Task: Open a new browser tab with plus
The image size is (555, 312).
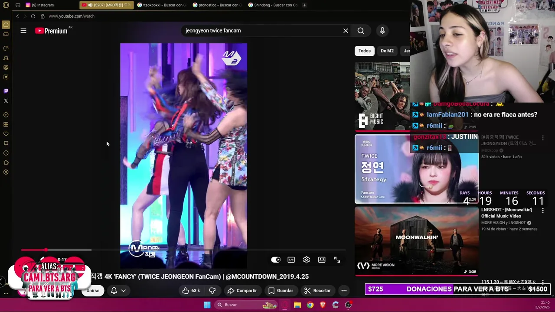Action: point(304,5)
